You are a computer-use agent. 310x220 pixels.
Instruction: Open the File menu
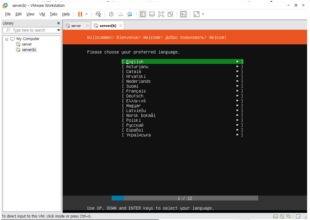pos(8,14)
